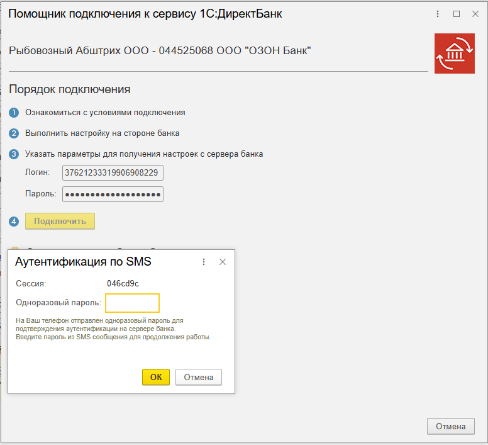Open the main window's three-dot menu

point(438,14)
